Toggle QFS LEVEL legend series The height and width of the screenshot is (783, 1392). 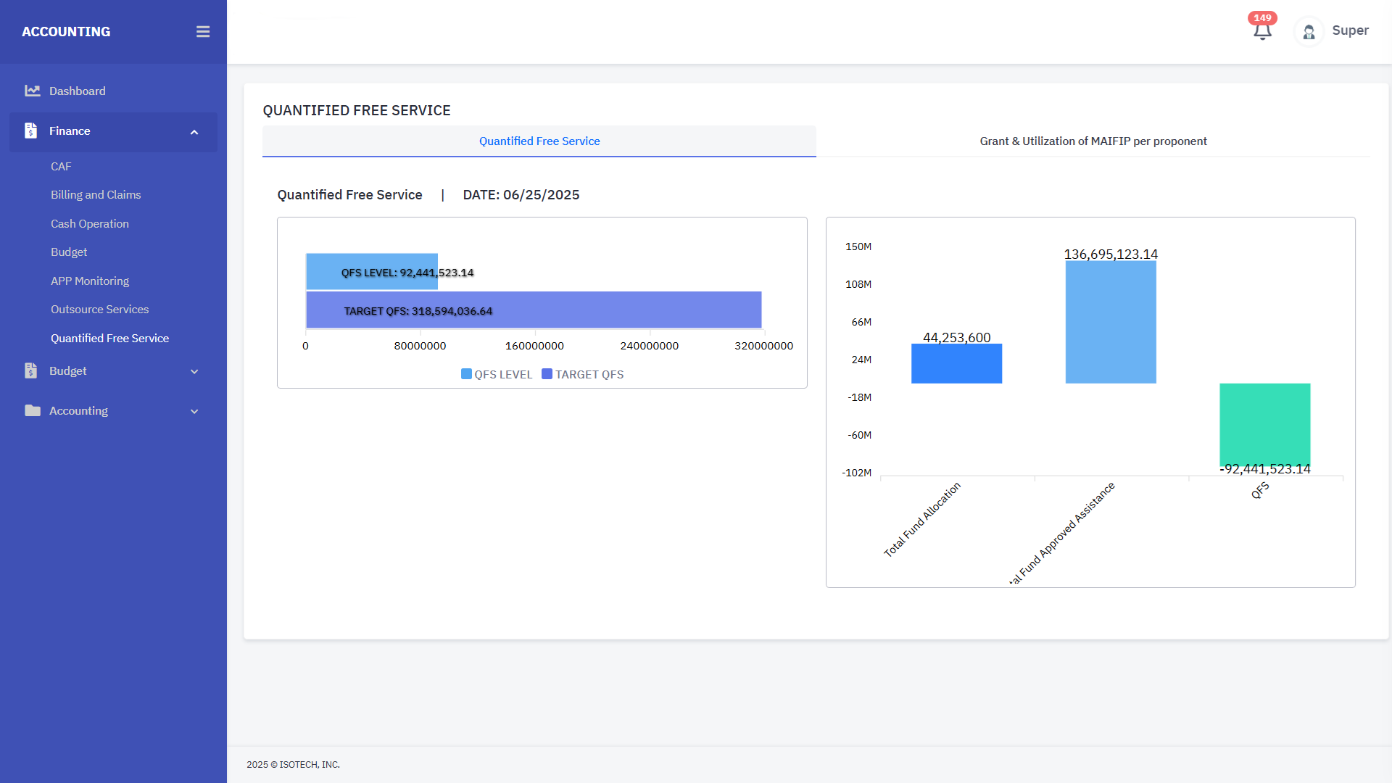pyautogui.click(x=497, y=374)
